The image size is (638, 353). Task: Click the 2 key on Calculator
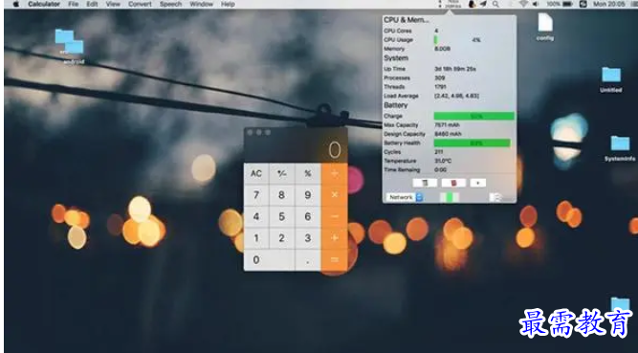[281, 238]
